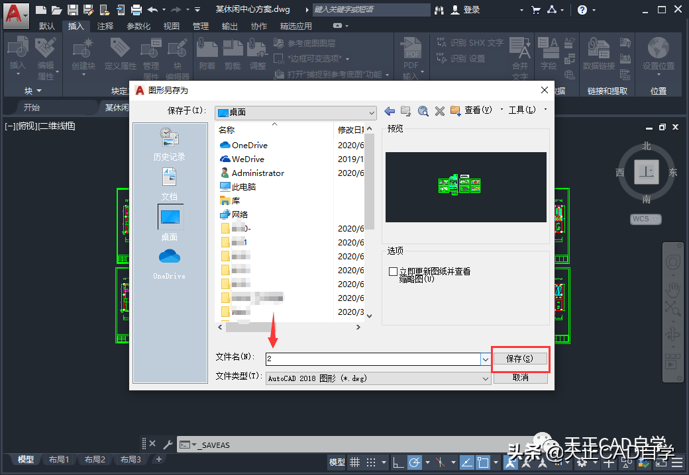Click the 取消 cancel button
The width and height of the screenshot is (689, 475).
pyautogui.click(x=520, y=378)
